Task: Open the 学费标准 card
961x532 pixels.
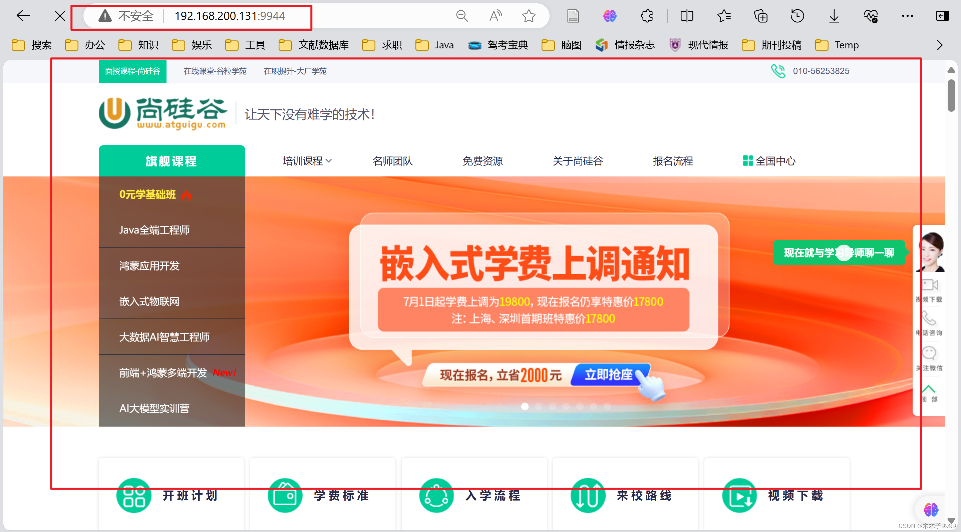Action: pos(323,495)
